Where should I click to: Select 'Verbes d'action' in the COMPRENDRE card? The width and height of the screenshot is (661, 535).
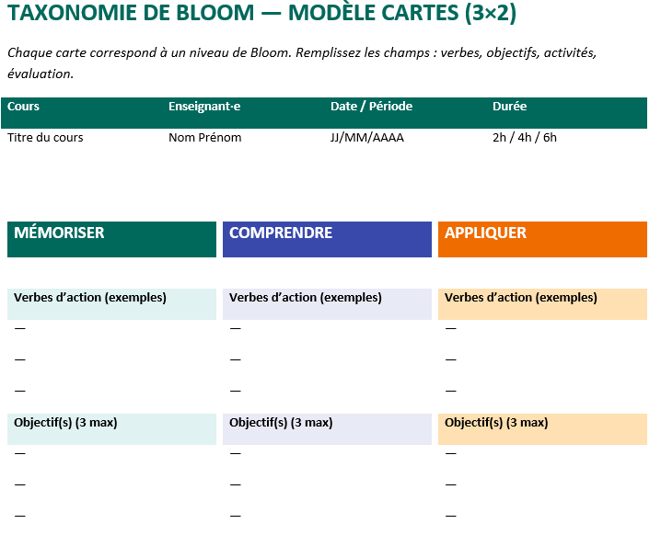(x=306, y=298)
